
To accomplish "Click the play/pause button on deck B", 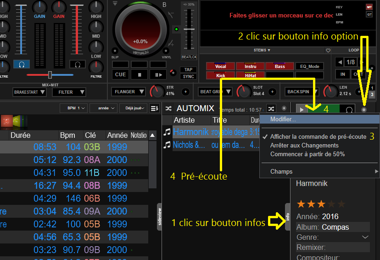I will [158, 75].
